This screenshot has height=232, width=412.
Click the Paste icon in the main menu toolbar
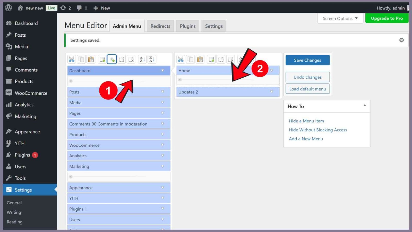[x=91, y=60]
